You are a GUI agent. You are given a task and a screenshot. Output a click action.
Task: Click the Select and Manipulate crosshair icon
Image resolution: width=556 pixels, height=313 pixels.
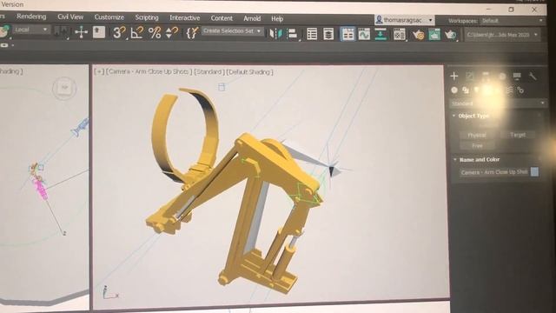81,32
